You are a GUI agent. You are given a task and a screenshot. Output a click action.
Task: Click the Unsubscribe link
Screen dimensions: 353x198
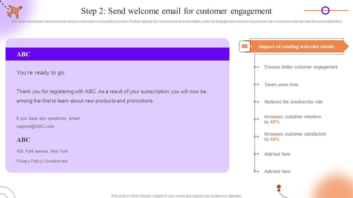[56, 161]
